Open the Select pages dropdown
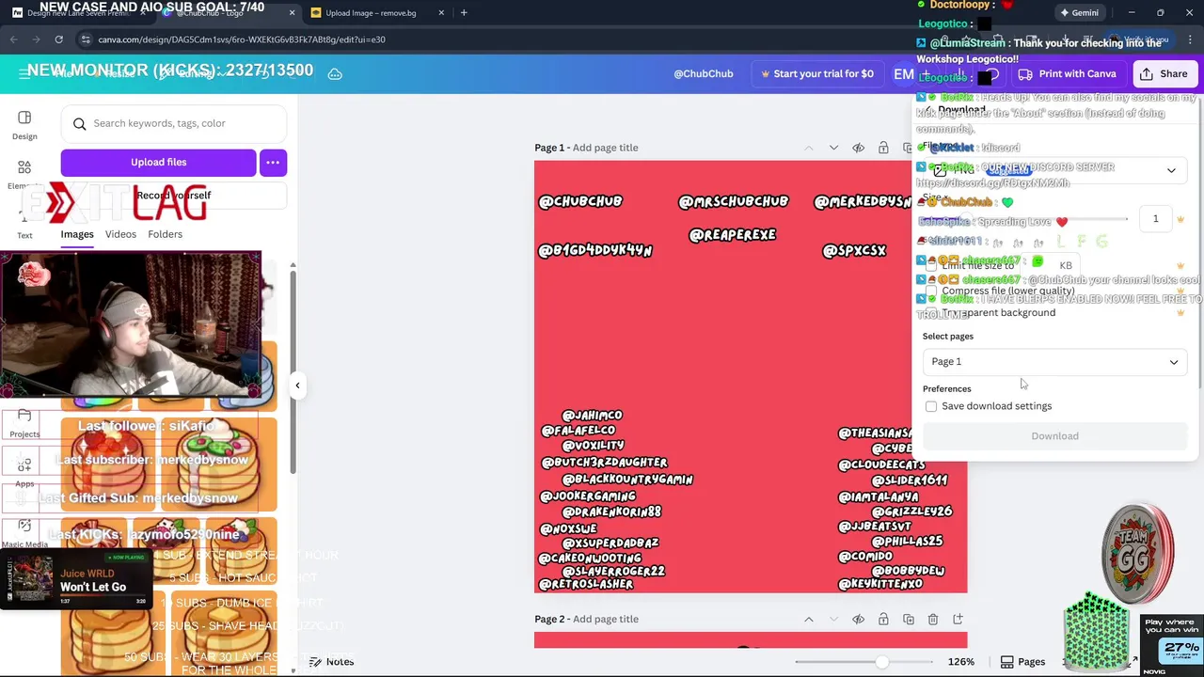Screen dimensions: 1204x677 tap(1054, 362)
